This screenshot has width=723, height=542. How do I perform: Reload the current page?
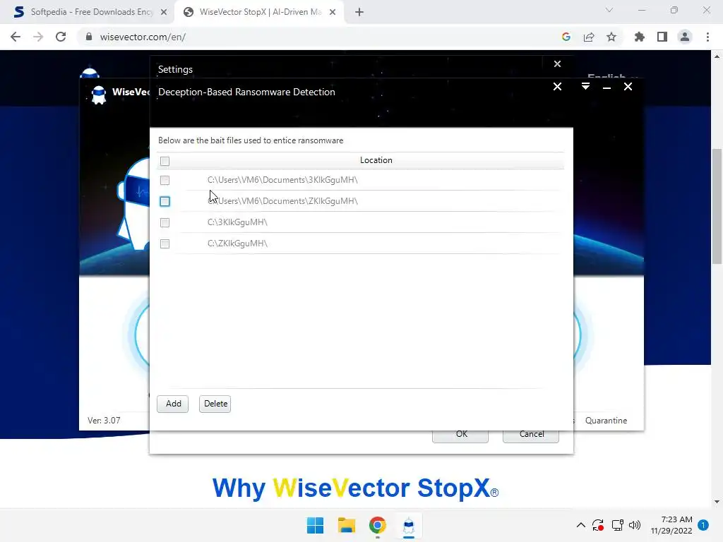click(x=61, y=37)
